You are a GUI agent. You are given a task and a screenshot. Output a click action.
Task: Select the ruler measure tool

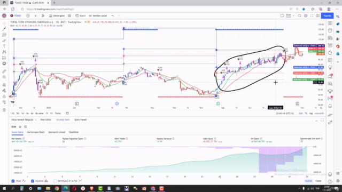4,71
